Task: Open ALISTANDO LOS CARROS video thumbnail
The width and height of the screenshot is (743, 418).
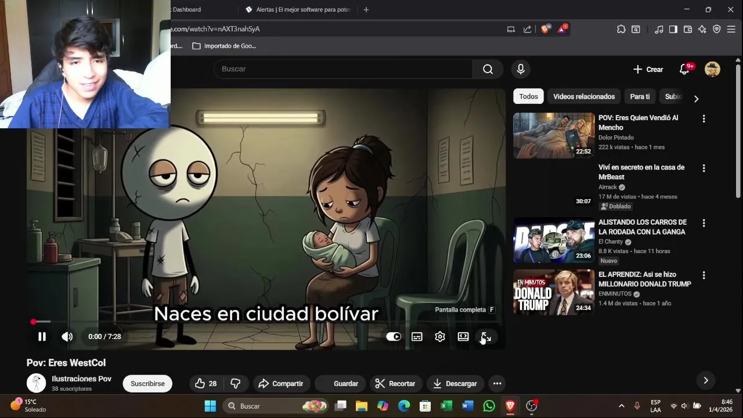Action: click(554, 240)
